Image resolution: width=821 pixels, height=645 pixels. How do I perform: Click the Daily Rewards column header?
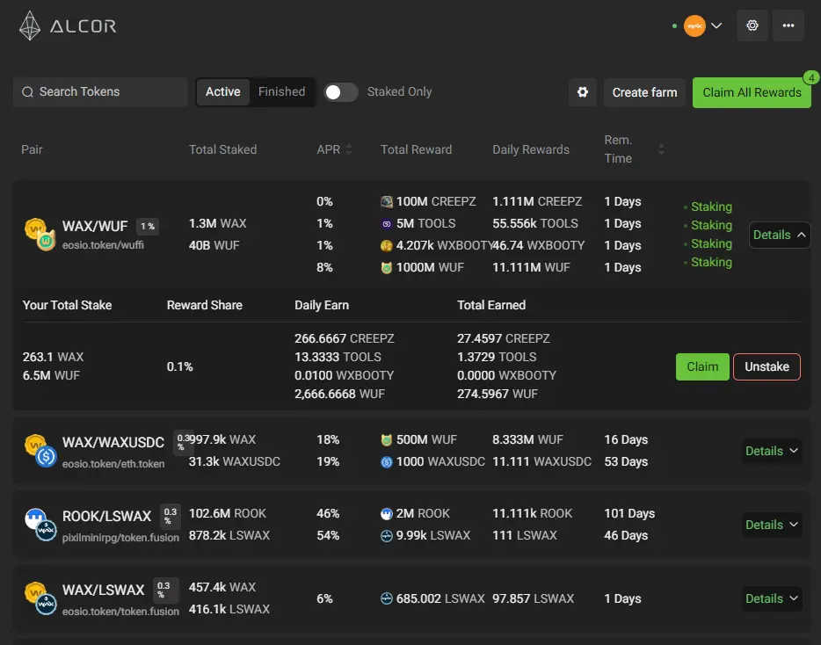tap(531, 149)
